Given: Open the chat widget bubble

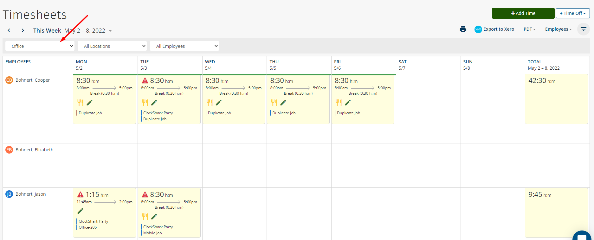Looking at the screenshot, I should click(x=582, y=236).
